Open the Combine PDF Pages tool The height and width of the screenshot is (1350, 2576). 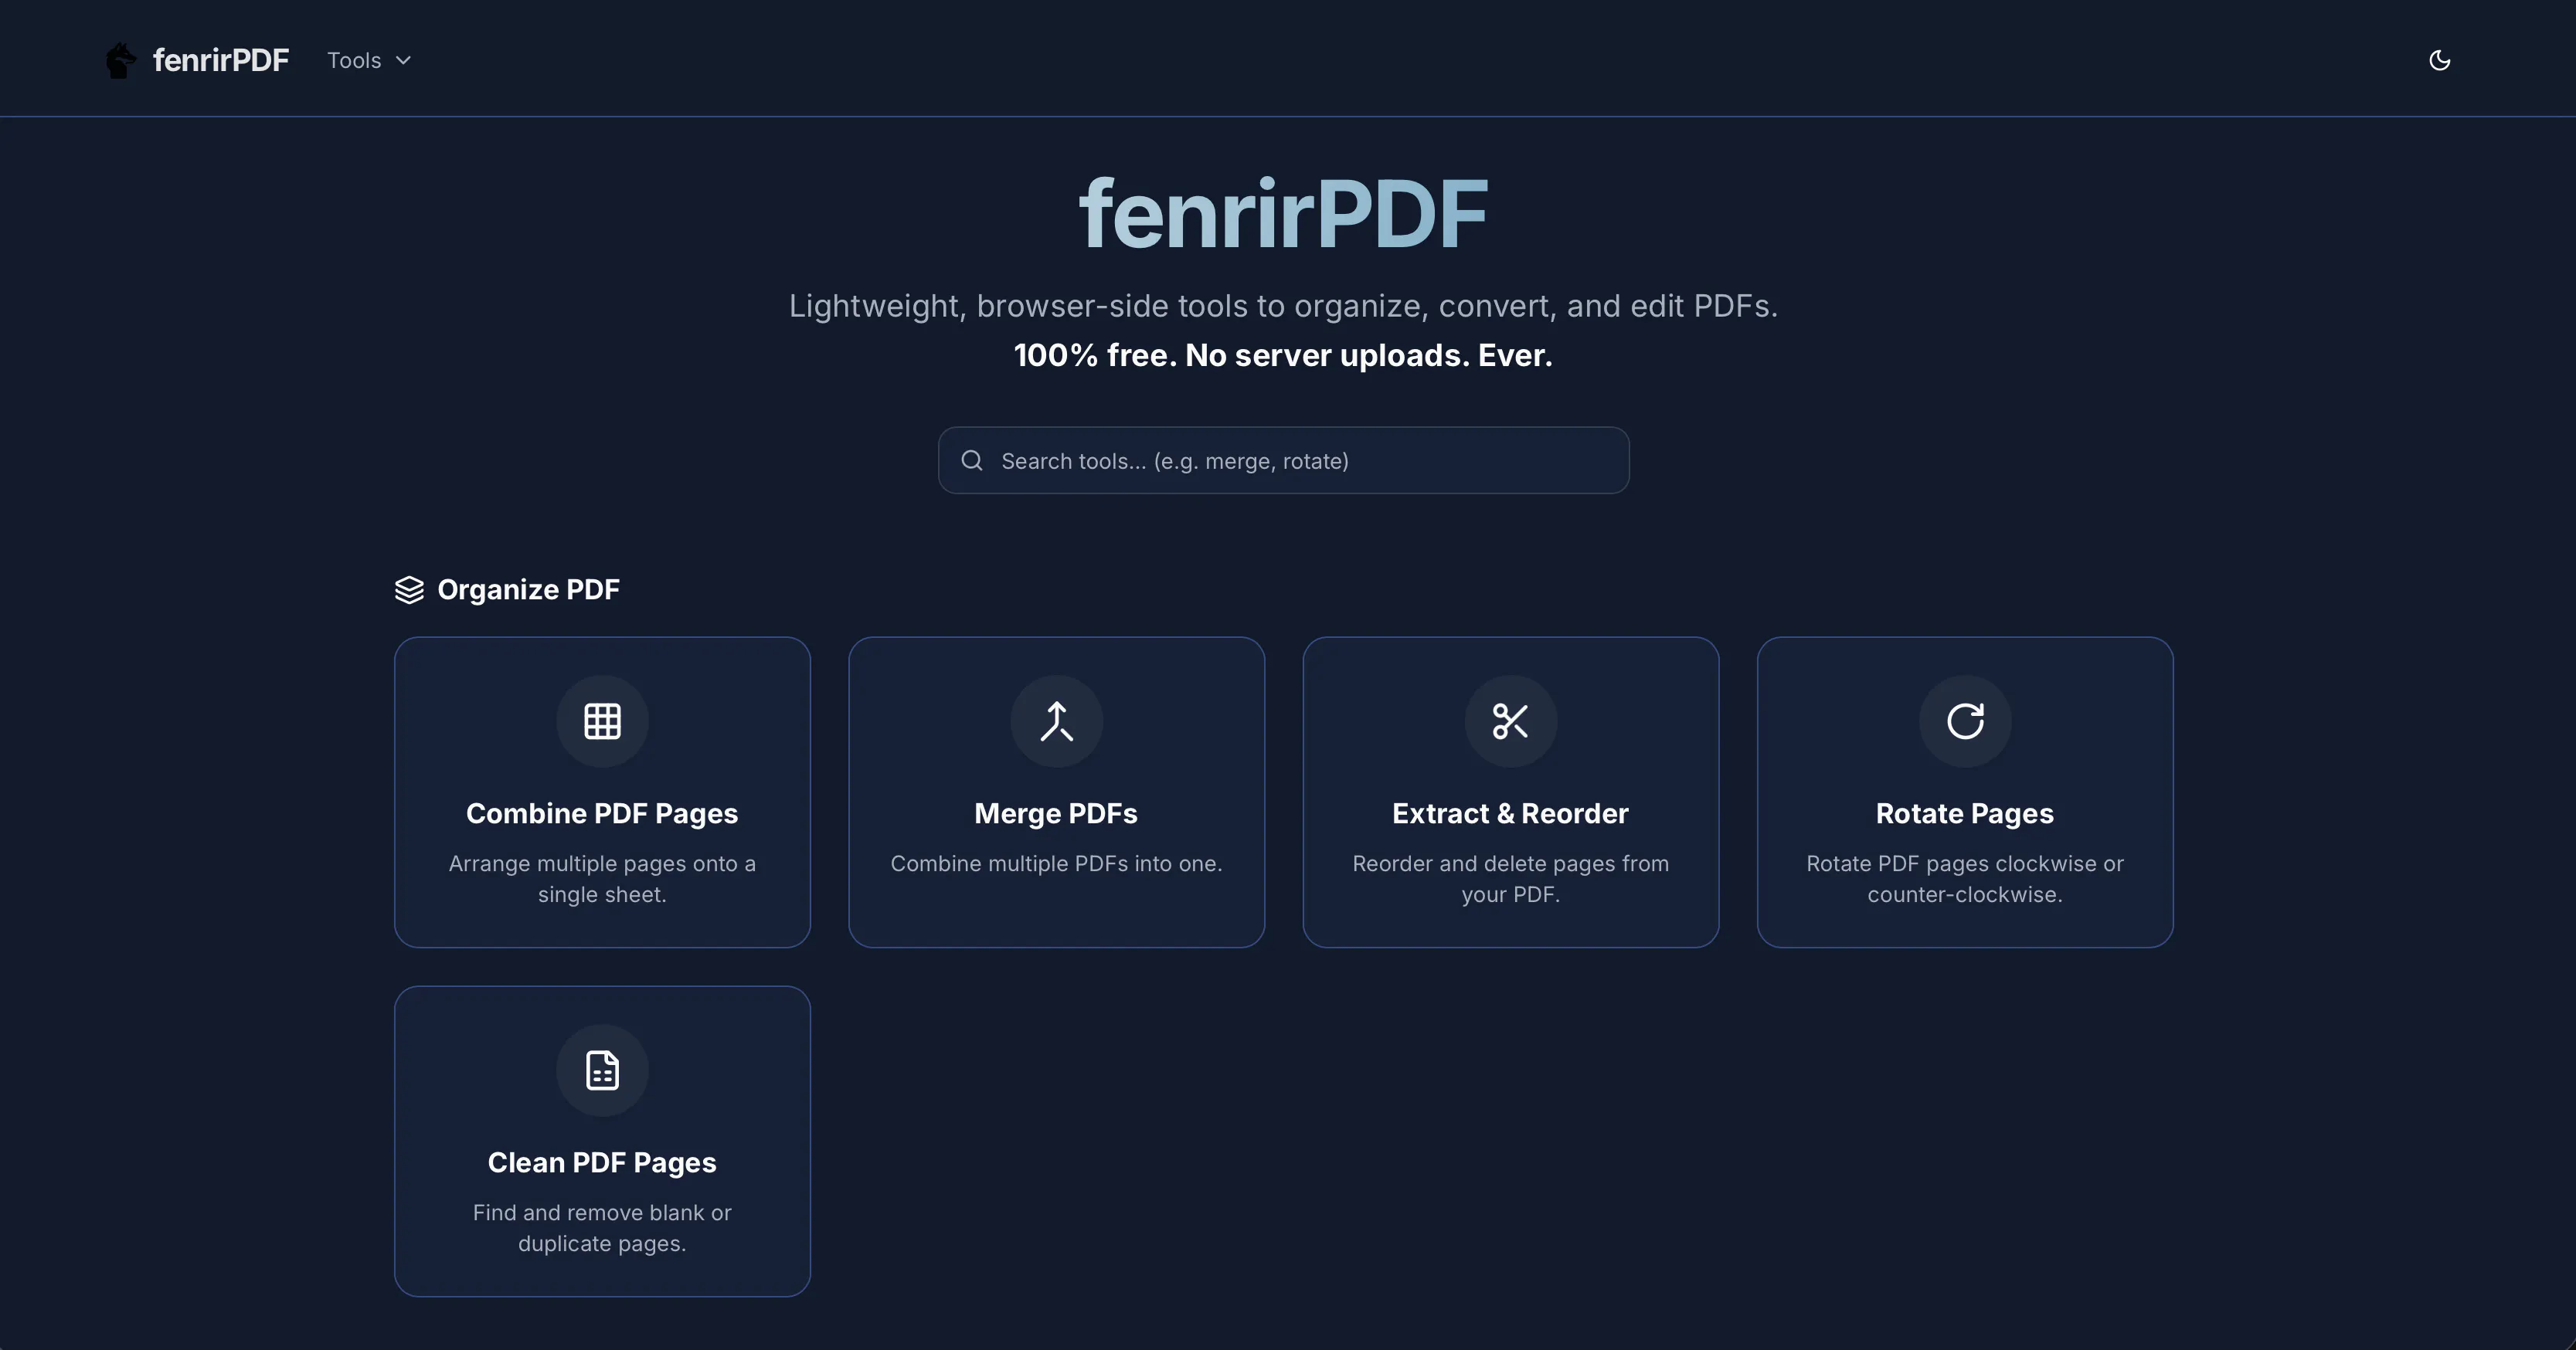pyautogui.click(x=602, y=792)
